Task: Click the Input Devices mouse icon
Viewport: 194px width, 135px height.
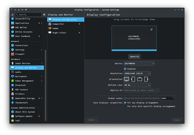Action: pos(12,63)
